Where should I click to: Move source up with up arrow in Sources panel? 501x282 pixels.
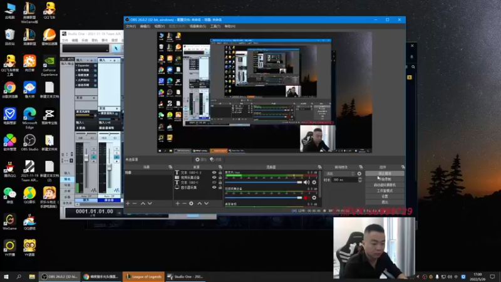[x=200, y=203]
